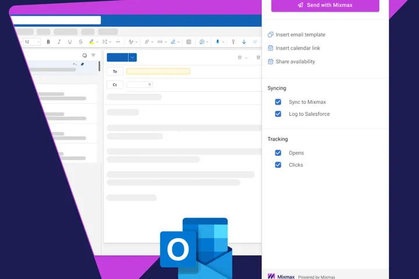Click the Powered by Mixmax text
The height and width of the screenshot is (279, 419).
(x=317, y=277)
